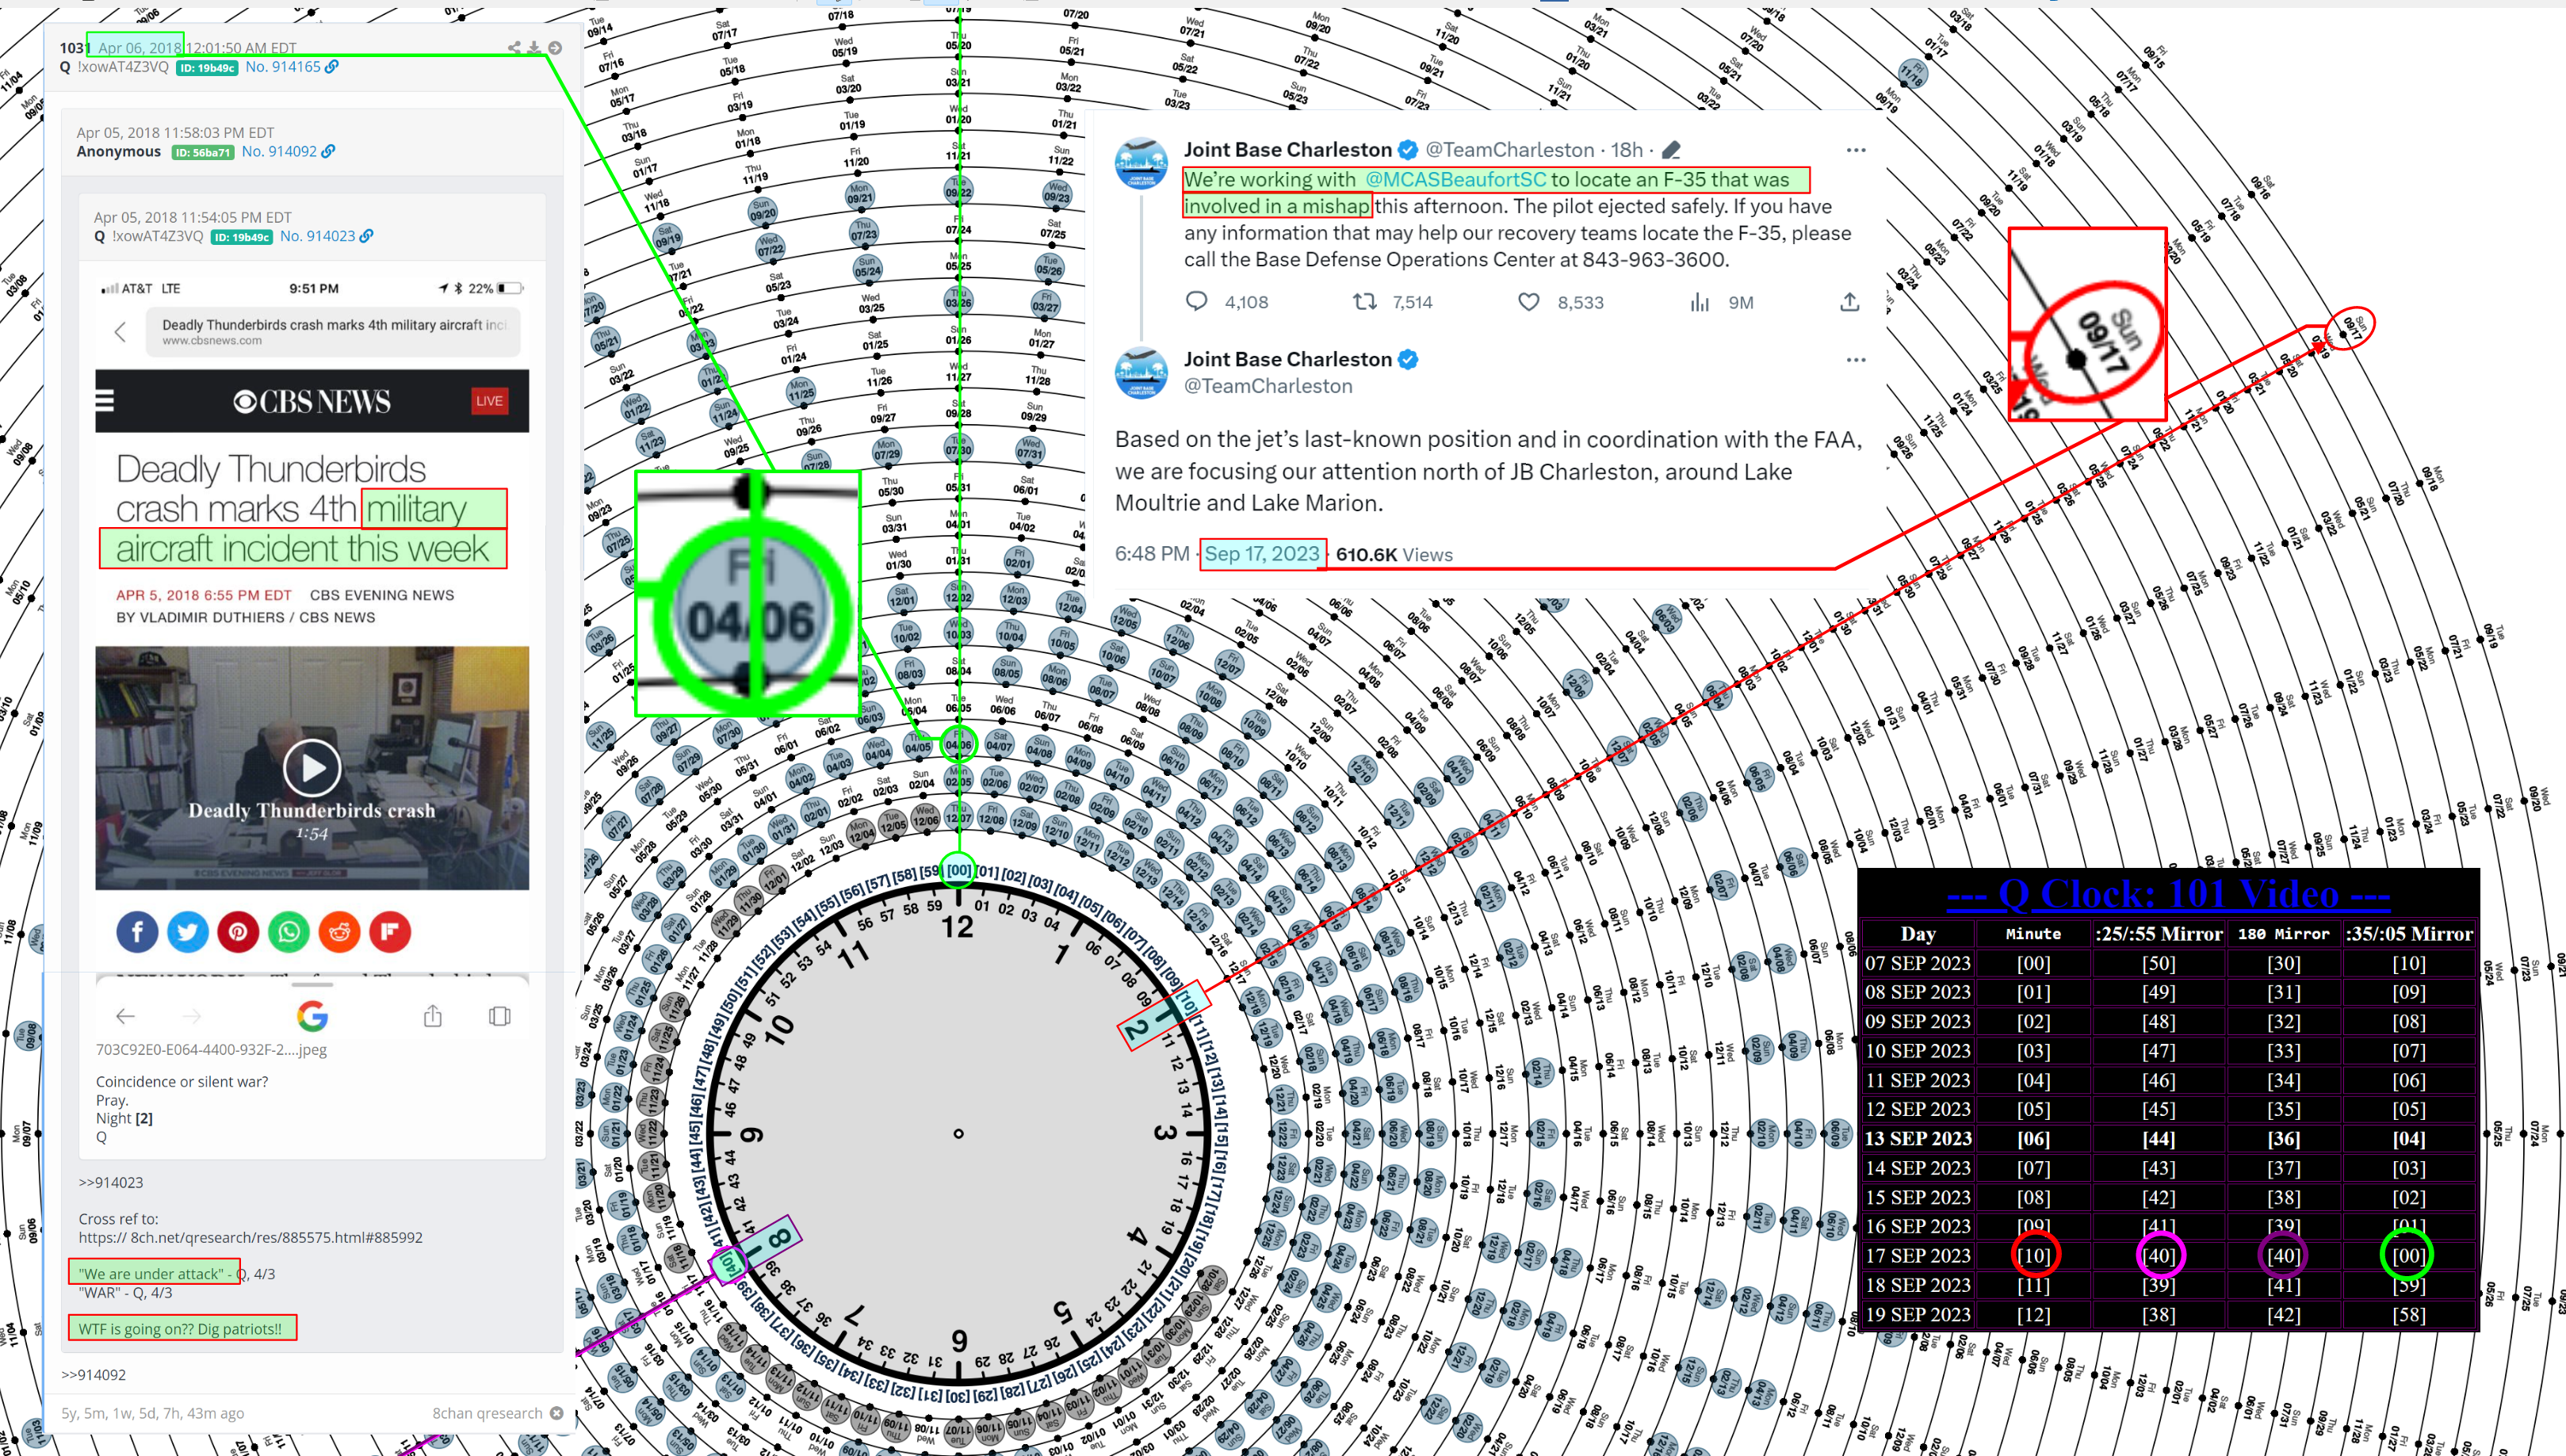Click the '5y, 5m, 1w, 5d, 7h, 43m ago' timestamp
Viewport: 2566px width, 1456px height.
(x=152, y=1413)
